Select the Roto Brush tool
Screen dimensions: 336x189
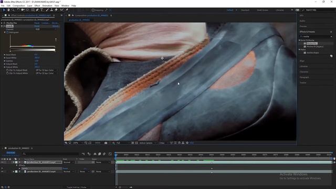[62, 10]
